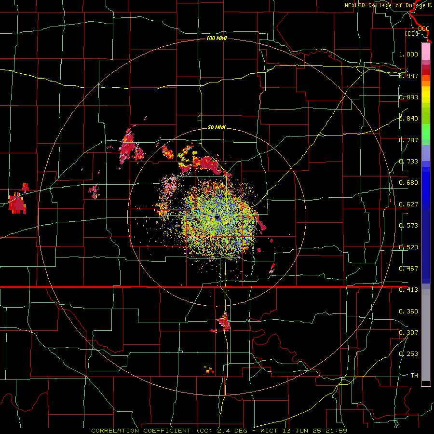Click the 0.573 legend value
The height and width of the screenshot is (434, 434).
point(408,226)
